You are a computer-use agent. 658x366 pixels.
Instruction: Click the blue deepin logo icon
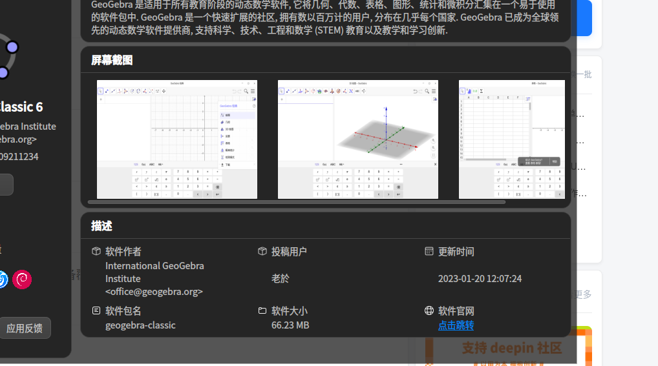3,280
